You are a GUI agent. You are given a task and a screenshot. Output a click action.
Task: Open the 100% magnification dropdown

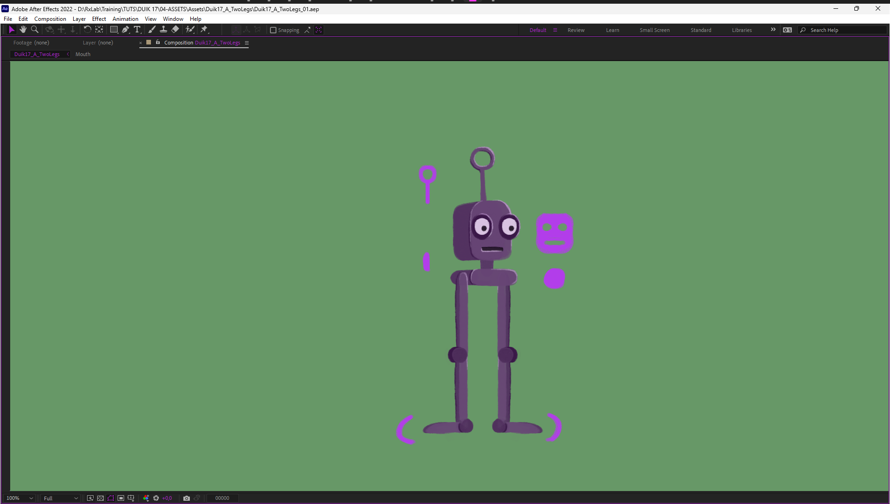pyautogui.click(x=20, y=498)
